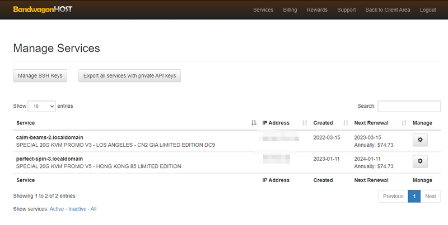
Task: Sort by IP Address column arrows
Action: point(305,123)
